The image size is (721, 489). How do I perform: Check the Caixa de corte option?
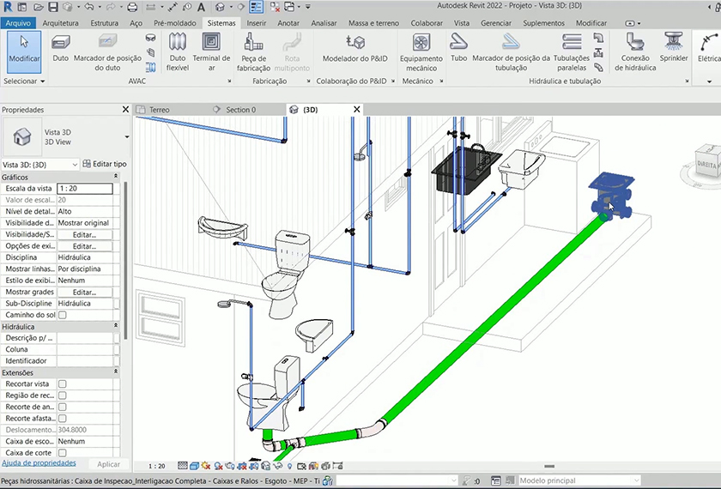pyautogui.click(x=62, y=452)
